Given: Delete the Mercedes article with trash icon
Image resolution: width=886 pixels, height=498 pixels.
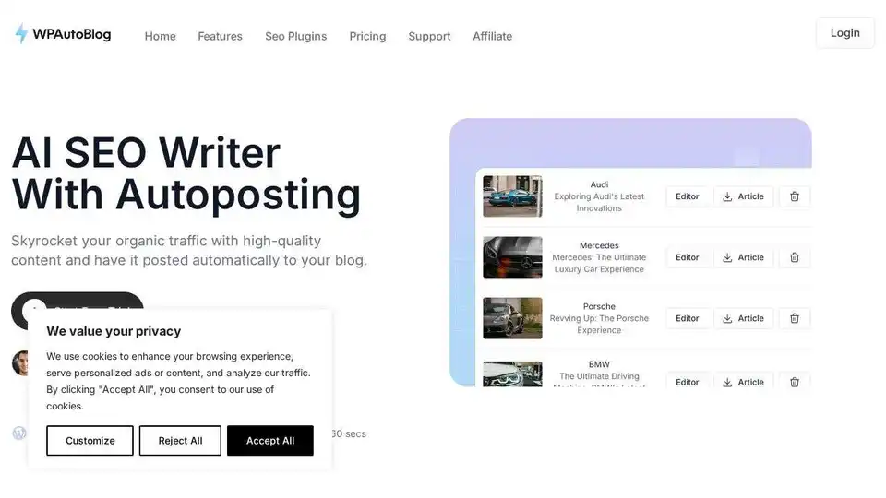Looking at the screenshot, I should coord(795,257).
